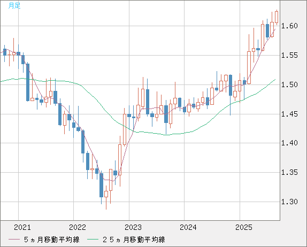The image size is (307, 247).
Task: Click the 2023 year axis label
Action: [133, 227]
